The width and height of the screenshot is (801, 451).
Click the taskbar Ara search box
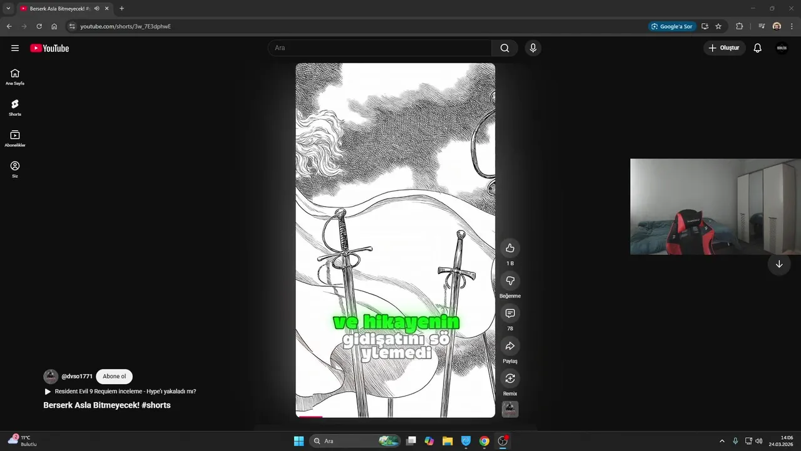coord(354,441)
